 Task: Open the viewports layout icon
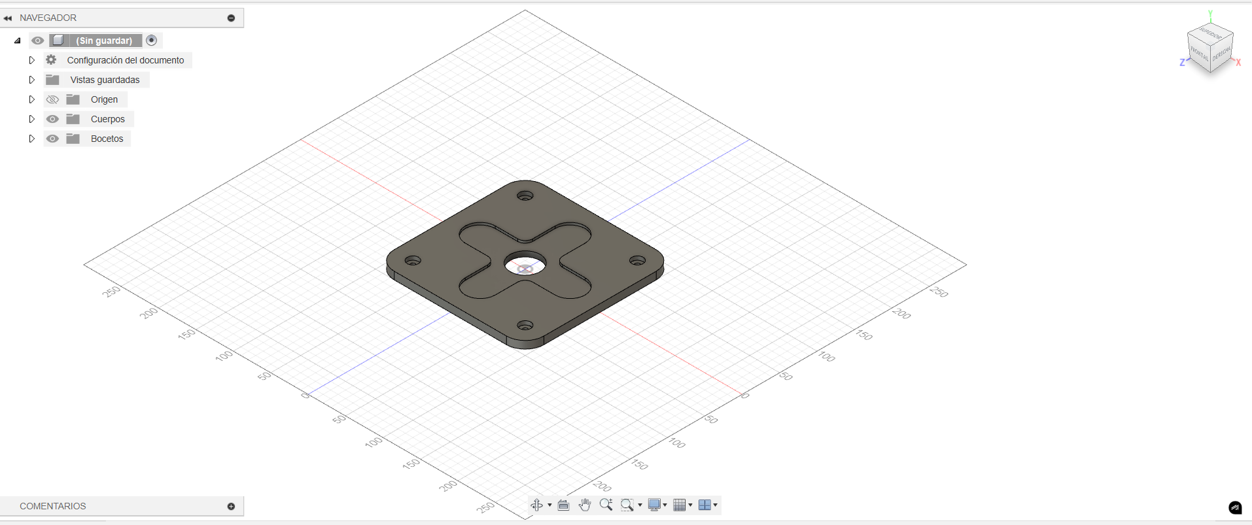coord(704,505)
